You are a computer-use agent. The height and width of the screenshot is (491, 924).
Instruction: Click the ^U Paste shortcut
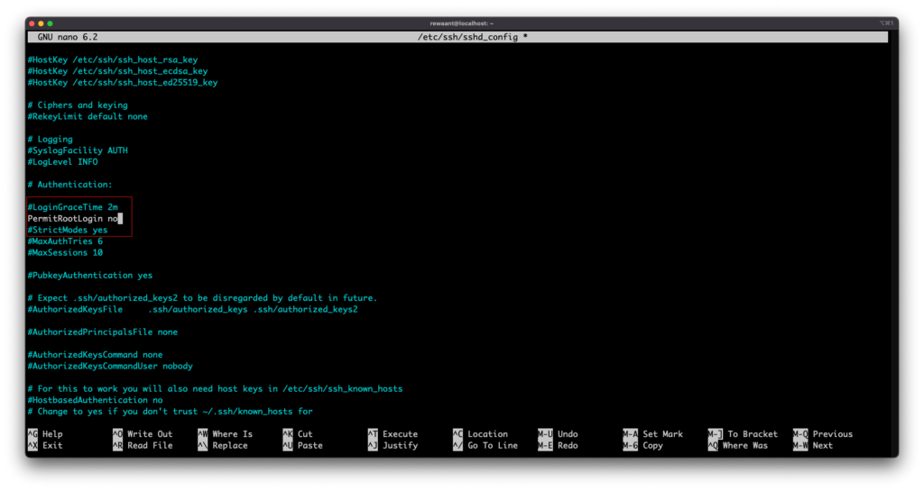tap(302, 445)
